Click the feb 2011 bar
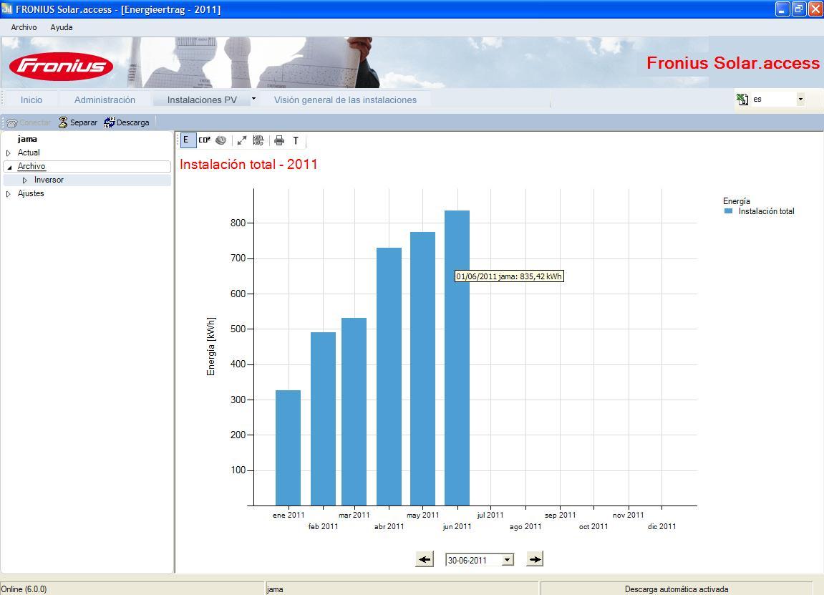Image resolution: width=824 pixels, height=595 pixels. pos(323,419)
